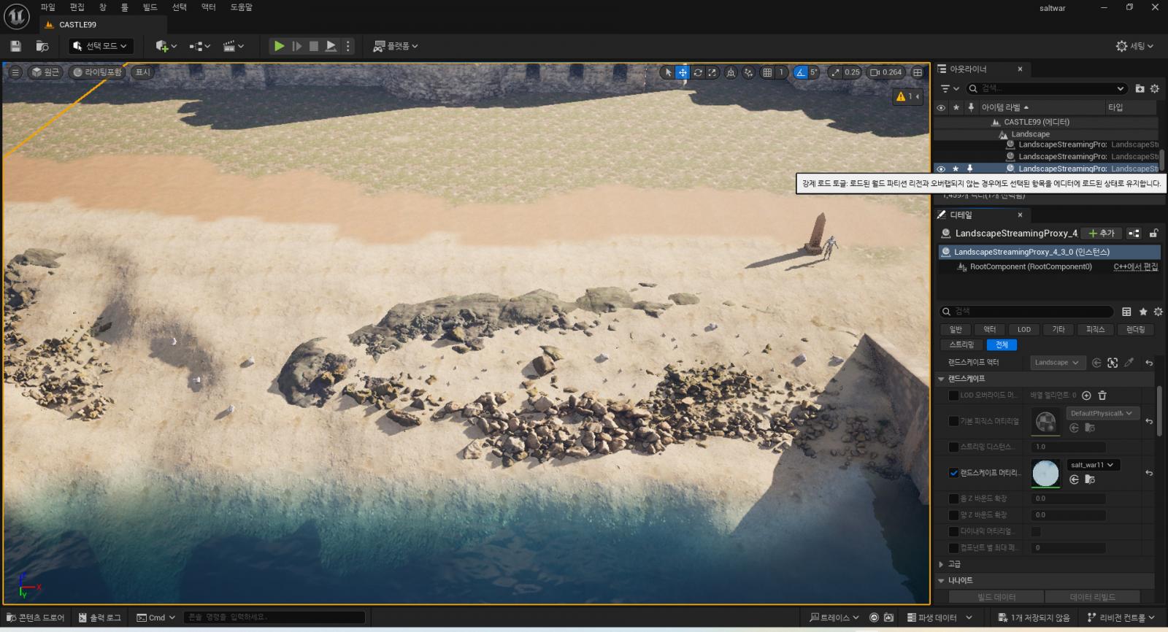This screenshot has width=1168, height=632.
Task: Click the grid snap toggle icon
Action: click(x=767, y=72)
